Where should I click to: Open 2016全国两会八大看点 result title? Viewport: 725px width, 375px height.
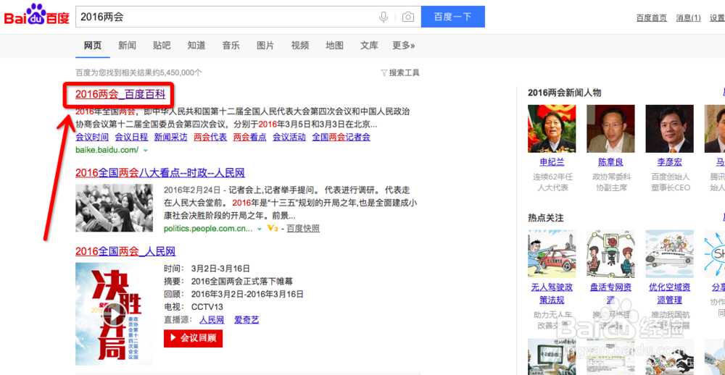click(160, 173)
